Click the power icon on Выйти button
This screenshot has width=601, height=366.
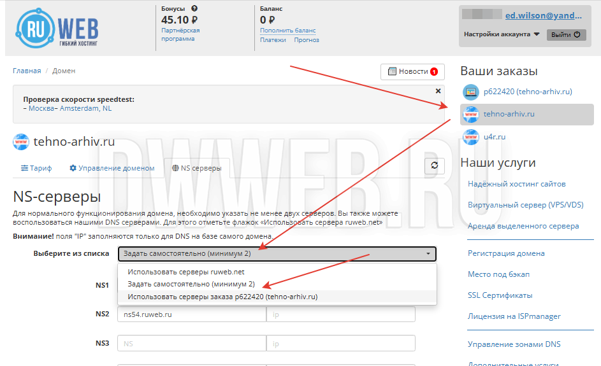coord(577,34)
